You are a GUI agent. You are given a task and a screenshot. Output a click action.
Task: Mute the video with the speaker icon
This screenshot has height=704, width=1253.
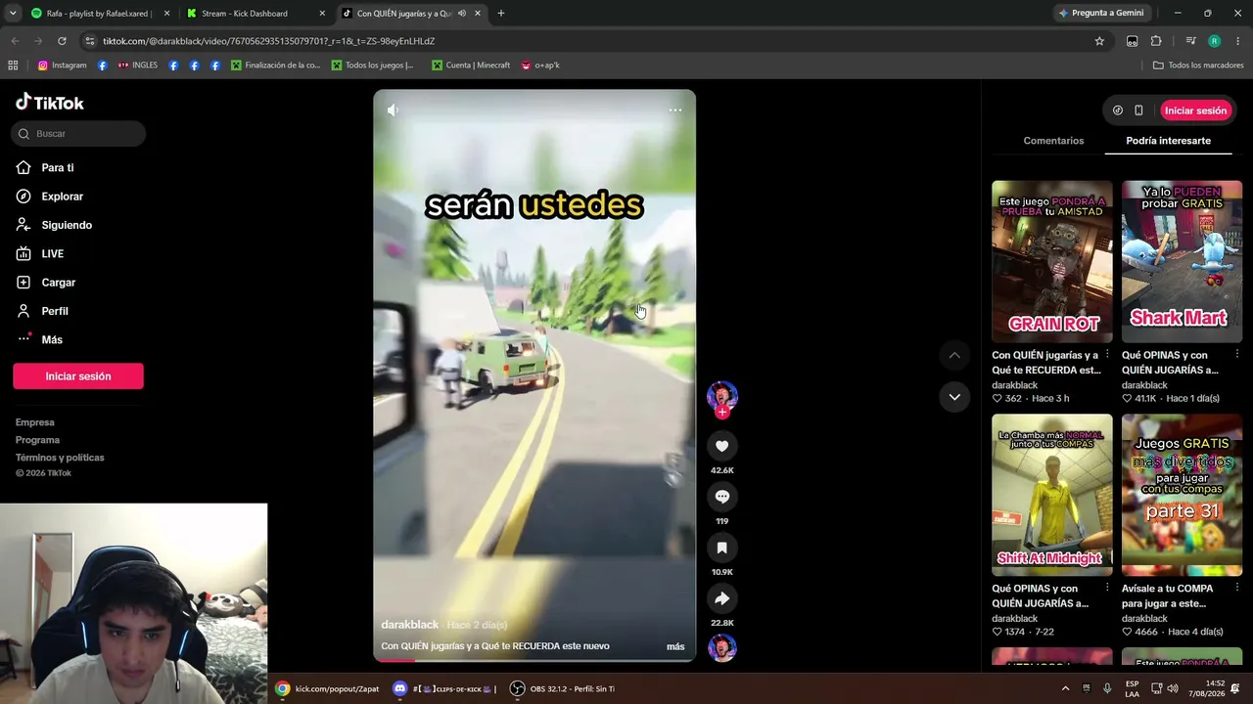pyautogui.click(x=393, y=110)
